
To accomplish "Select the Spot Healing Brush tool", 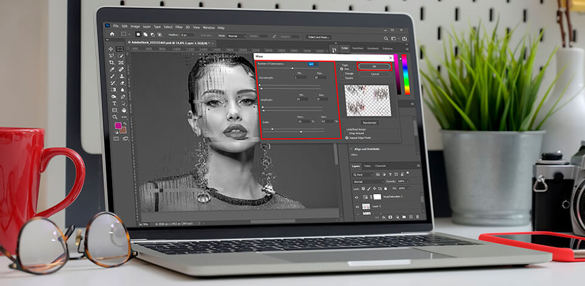I will [x=121, y=69].
